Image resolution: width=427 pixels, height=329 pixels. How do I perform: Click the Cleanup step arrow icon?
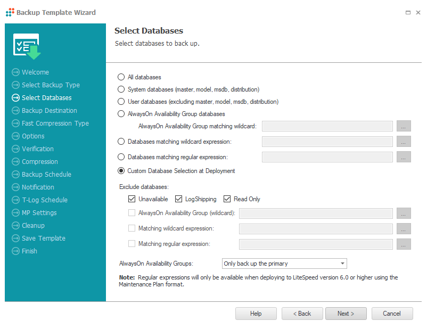[x=16, y=226]
